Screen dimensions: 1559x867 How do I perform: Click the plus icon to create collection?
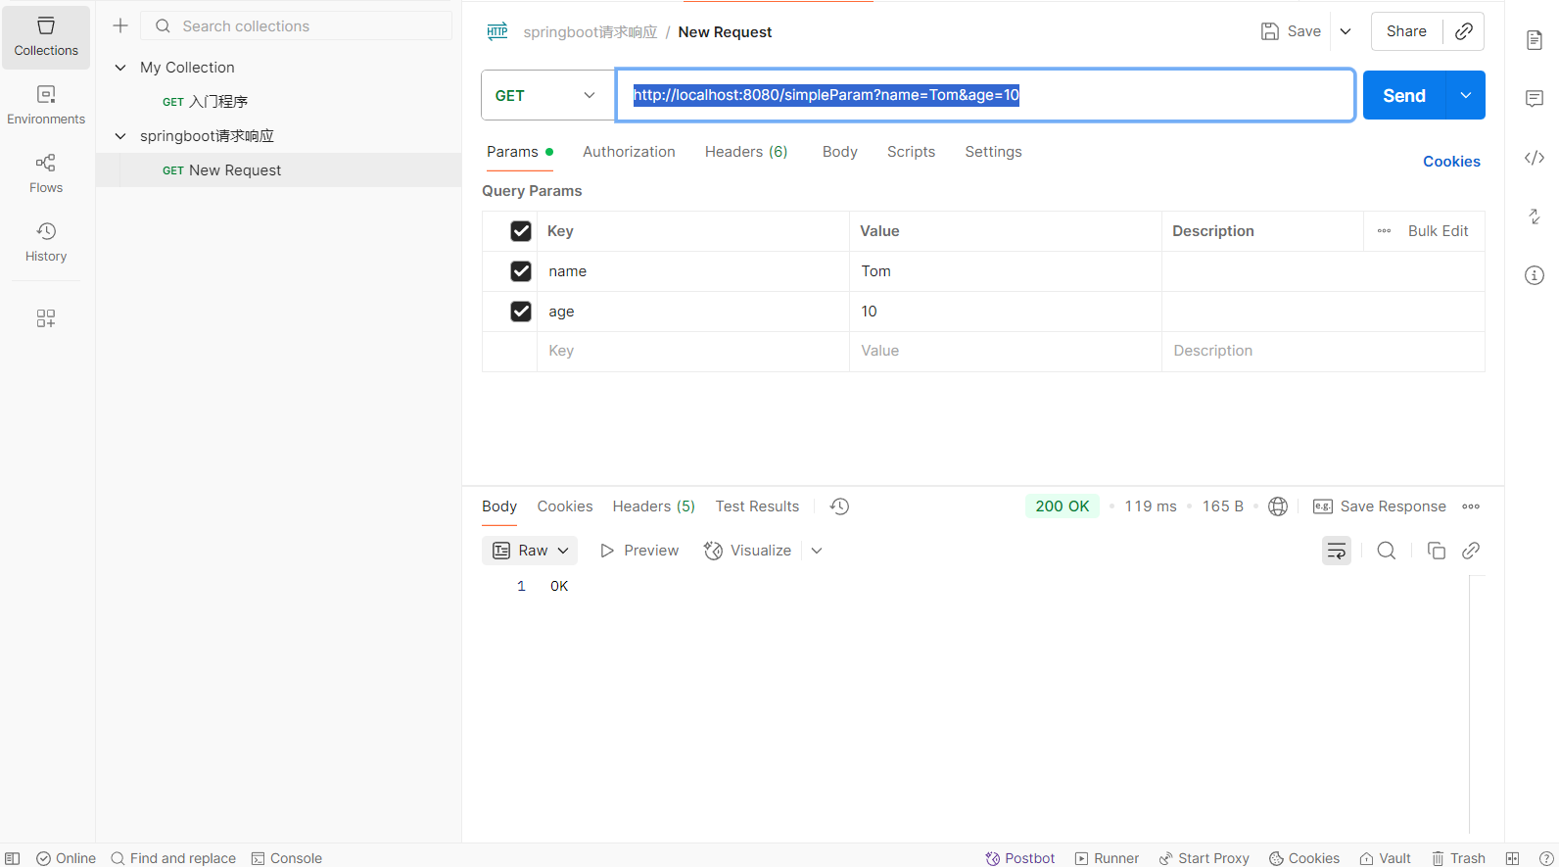click(x=120, y=26)
